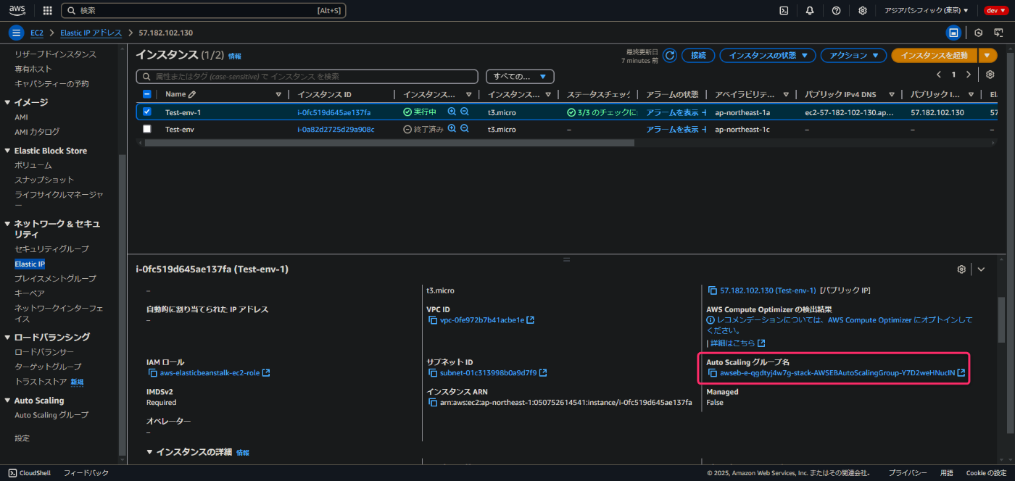Refresh the instances list

[670, 56]
